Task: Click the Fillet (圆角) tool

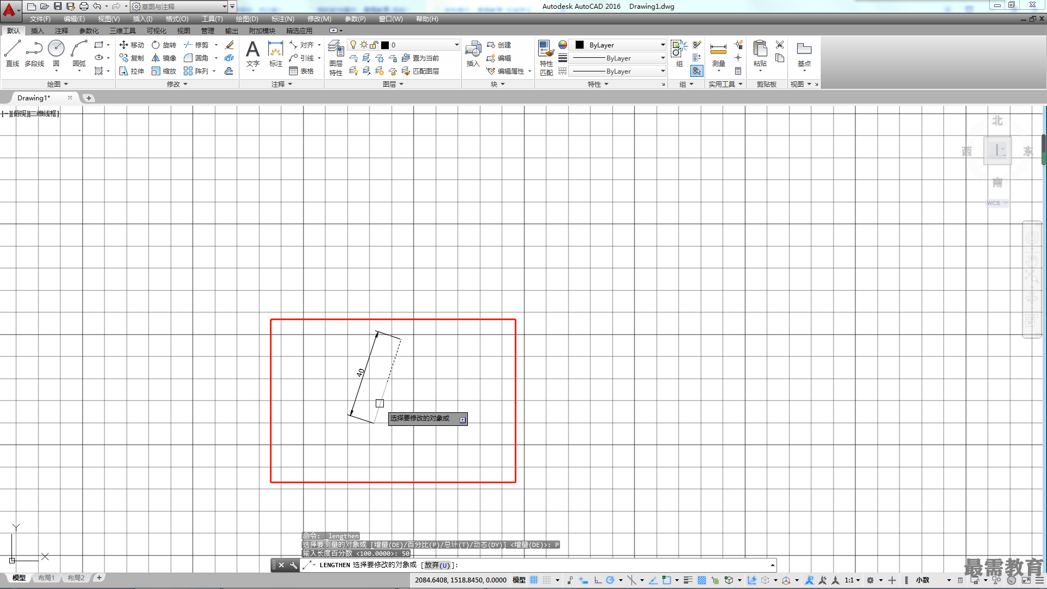Action: tap(196, 58)
